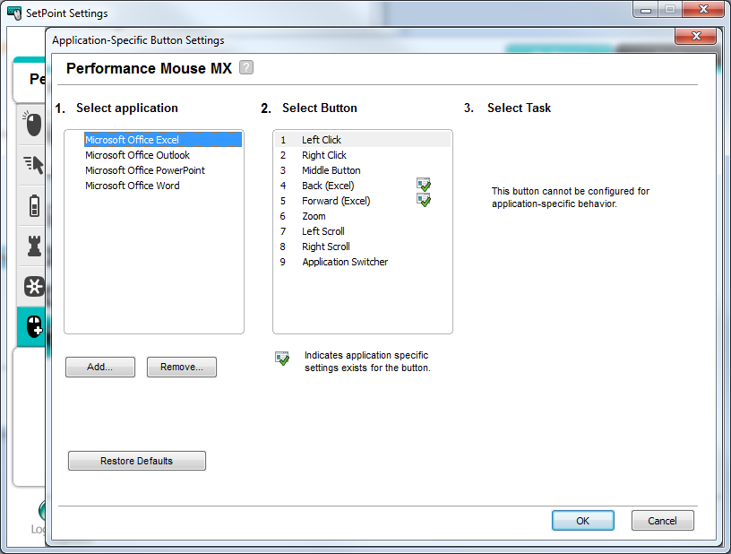Screen dimensions: 731x554
Task: Click the Remove... button
Action: pyautogui.click(x=182, y=367)
